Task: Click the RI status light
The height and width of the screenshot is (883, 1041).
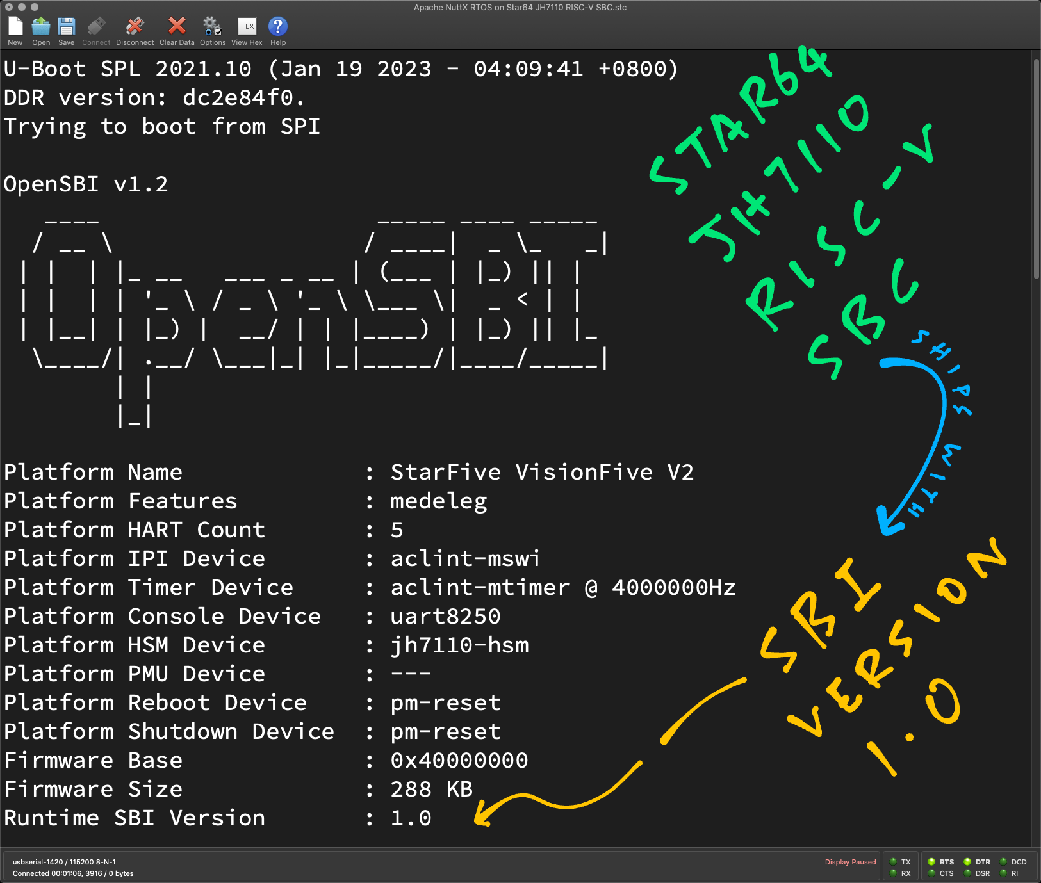Action: pyautogui.click(x=1003, y=873)
